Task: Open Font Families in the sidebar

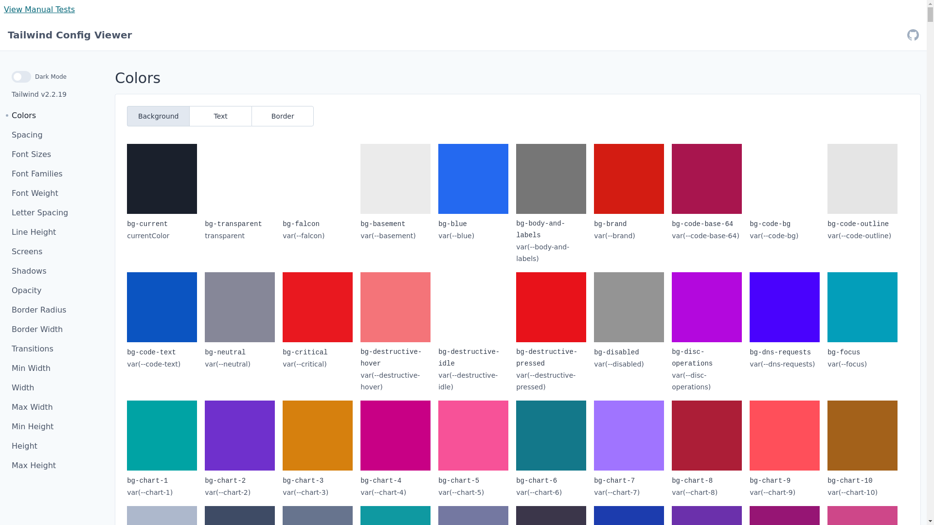Action: 37,174
